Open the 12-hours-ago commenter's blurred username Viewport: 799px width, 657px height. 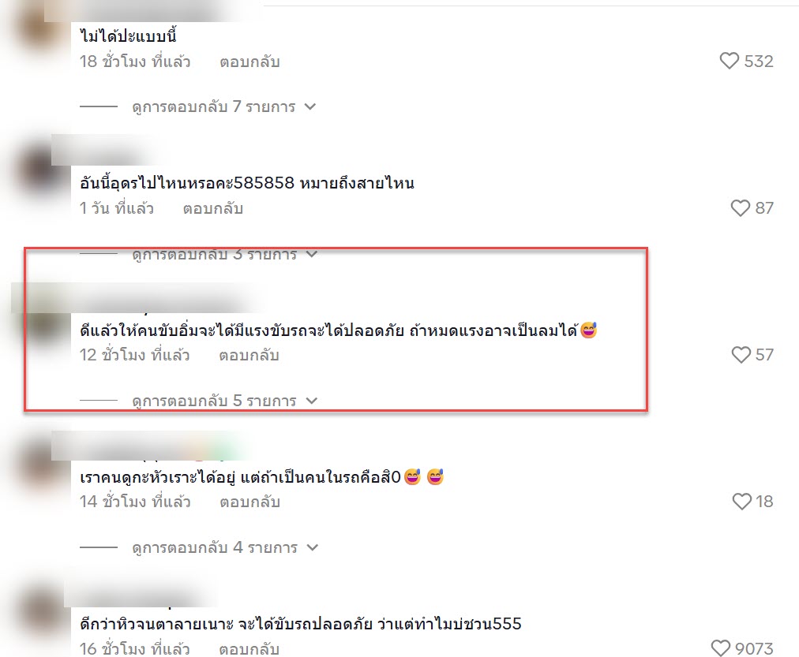pos(168,304)
